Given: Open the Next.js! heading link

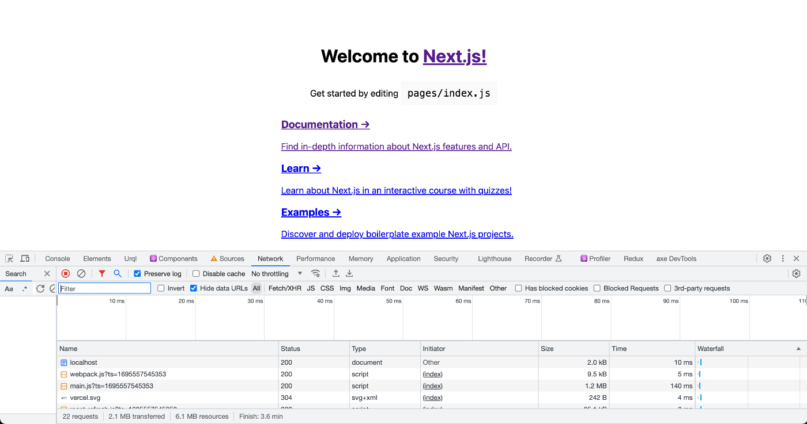Looking at the screenshot, I should pos(455,56).
